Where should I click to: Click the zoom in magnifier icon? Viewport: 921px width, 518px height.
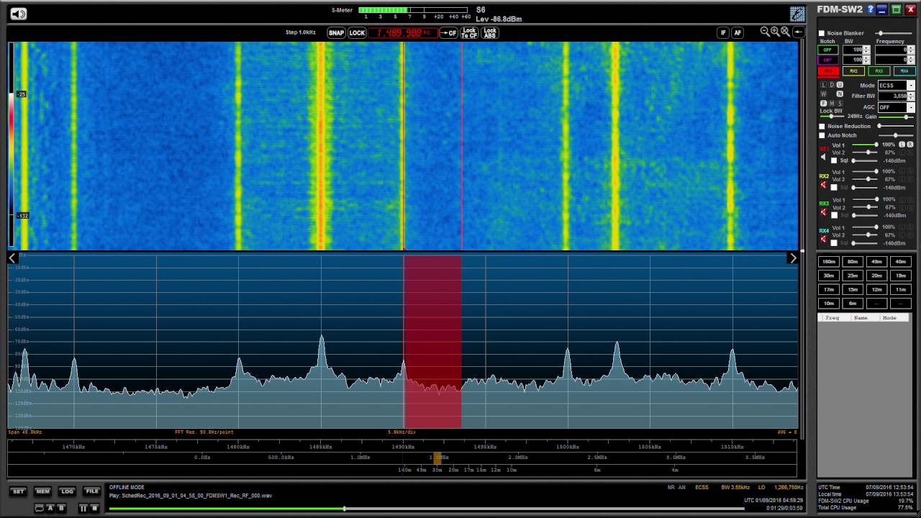(x=775, y=32)
